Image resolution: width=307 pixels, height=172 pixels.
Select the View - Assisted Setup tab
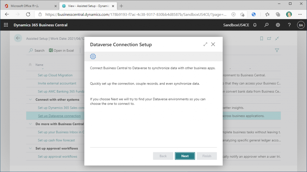tap(88, 6)
